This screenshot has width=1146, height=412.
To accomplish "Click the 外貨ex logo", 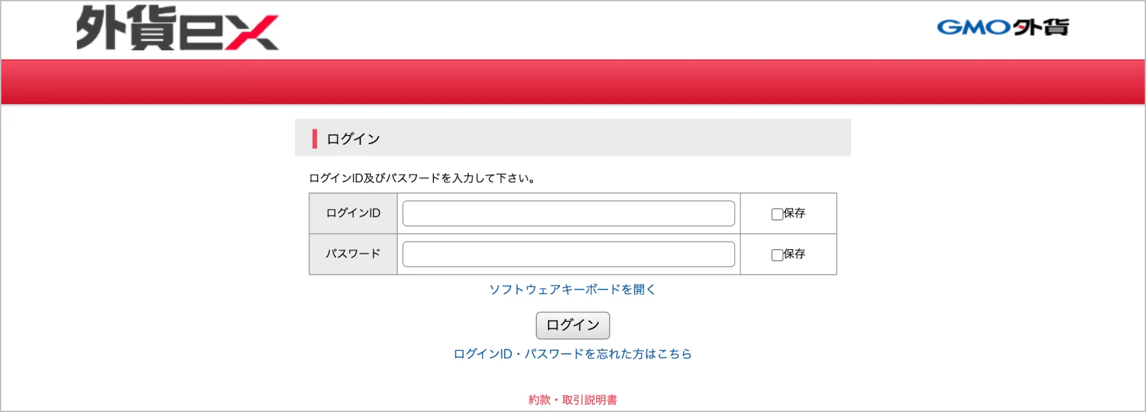I will (177, 28).
